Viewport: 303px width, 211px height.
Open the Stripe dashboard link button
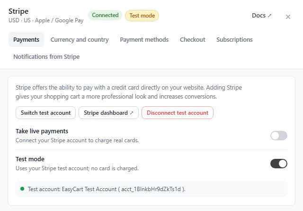tap(108, 113)
